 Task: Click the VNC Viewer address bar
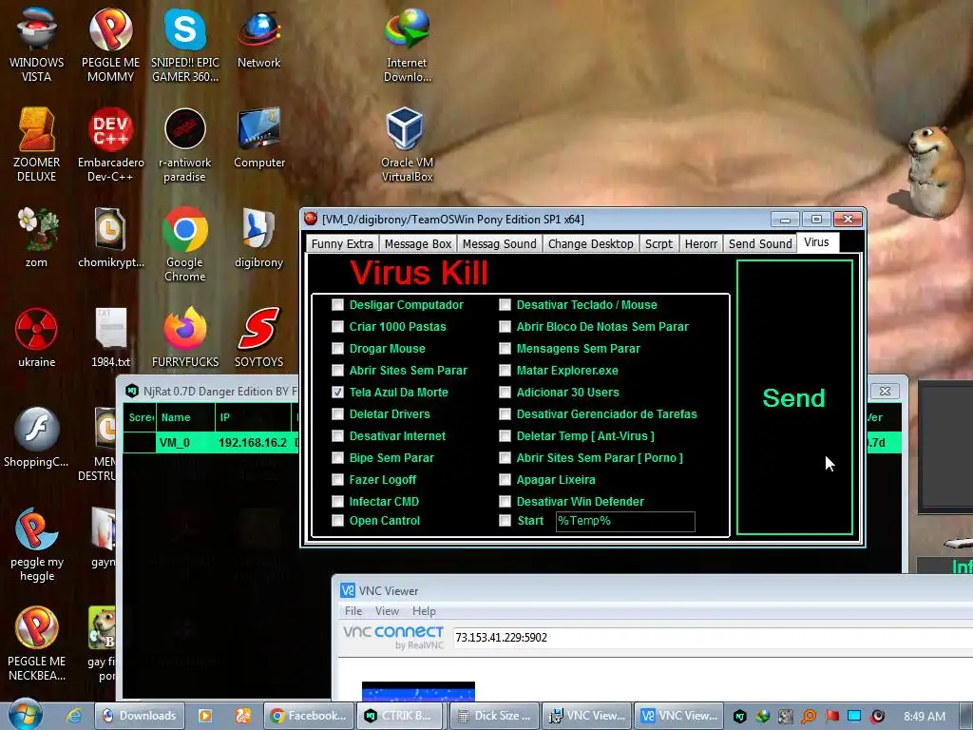click(x=713, y=638)
